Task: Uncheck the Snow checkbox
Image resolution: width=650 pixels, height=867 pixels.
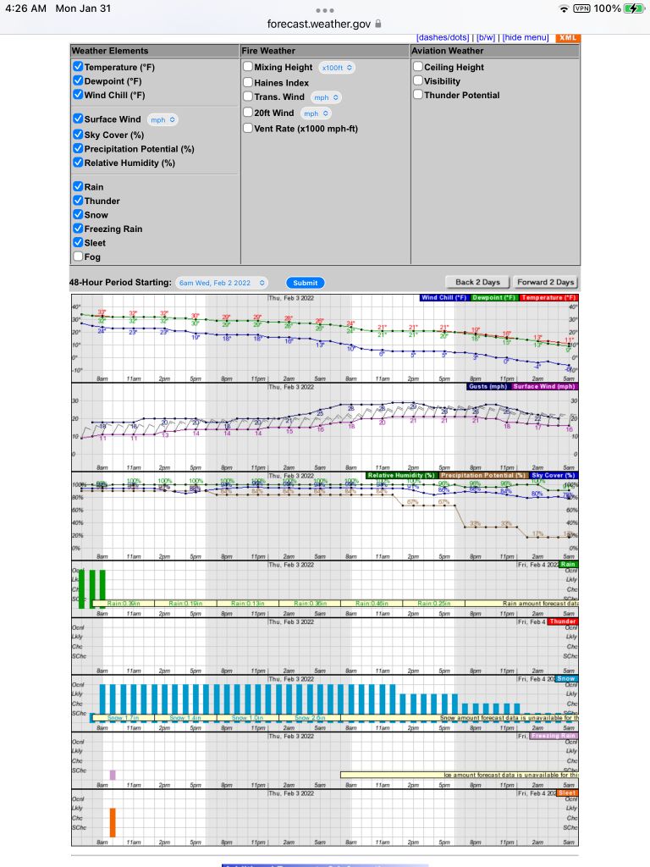Action: 78,214
